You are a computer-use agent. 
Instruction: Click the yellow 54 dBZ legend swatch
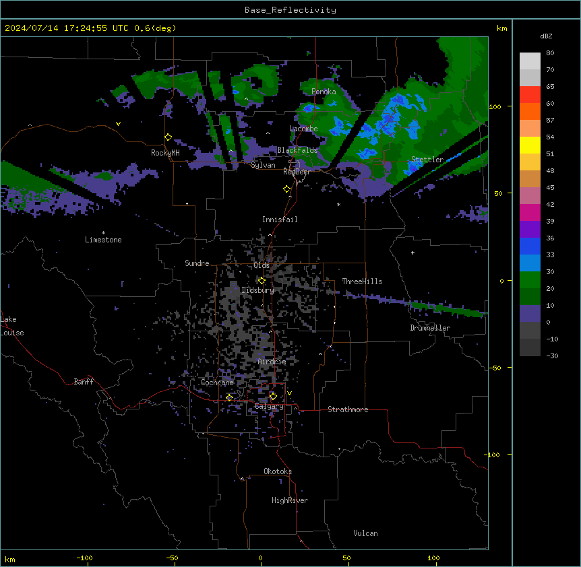click(x=530, y=145)
